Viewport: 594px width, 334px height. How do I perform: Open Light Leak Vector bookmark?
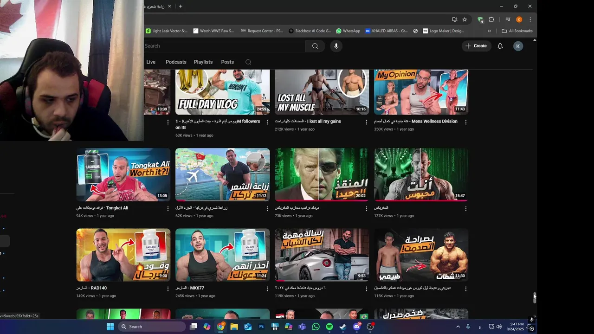(x=166, y=31)
